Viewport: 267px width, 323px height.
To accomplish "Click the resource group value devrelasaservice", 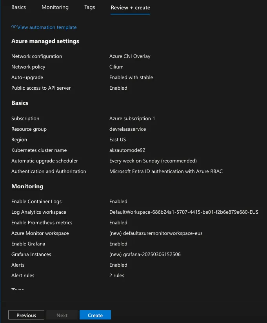I will click(x=127, y=129).
